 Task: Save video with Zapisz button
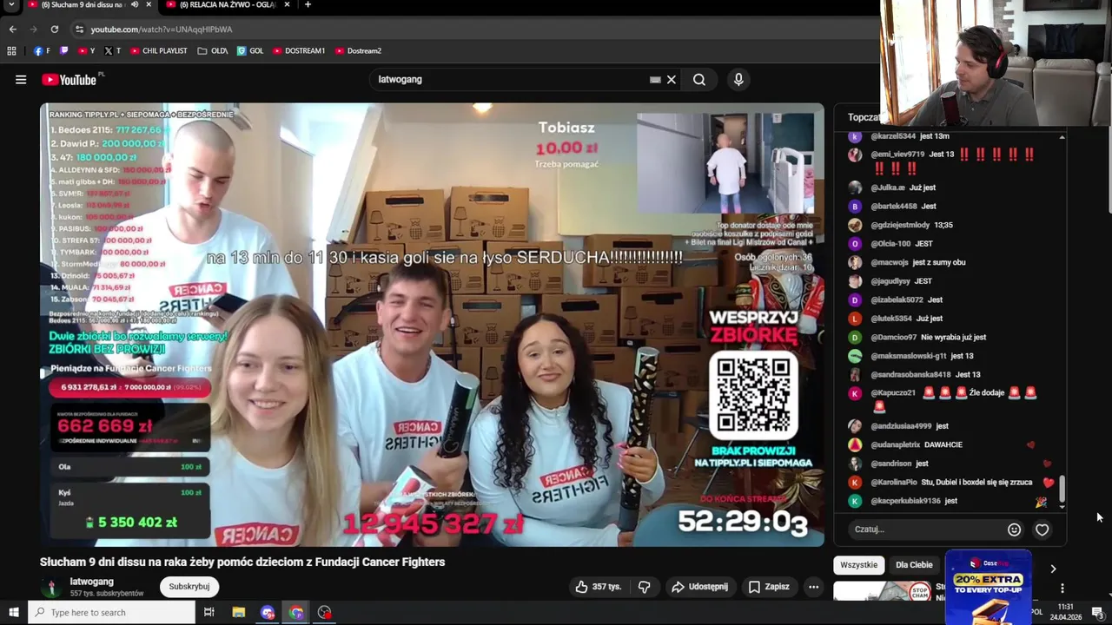tap(769, 587)
